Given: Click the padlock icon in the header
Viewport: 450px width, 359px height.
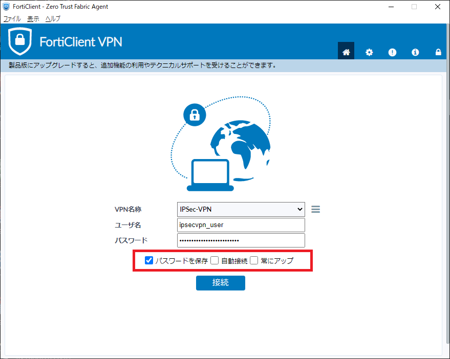Looking at the screenshot, I should click(438, 52).
